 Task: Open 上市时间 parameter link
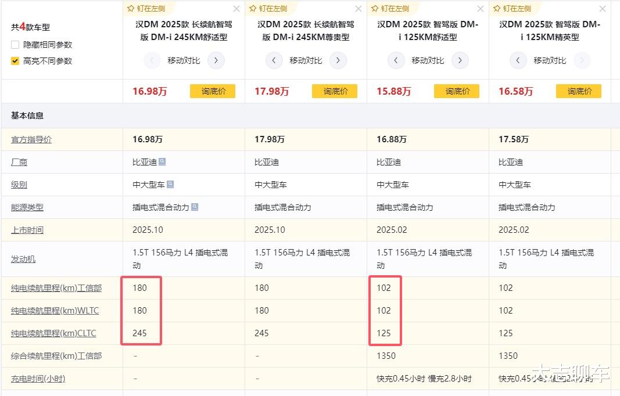(27, 230)
